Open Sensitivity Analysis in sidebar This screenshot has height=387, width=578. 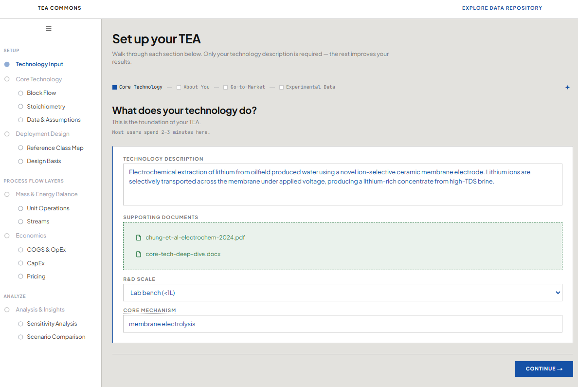[52, 324]
